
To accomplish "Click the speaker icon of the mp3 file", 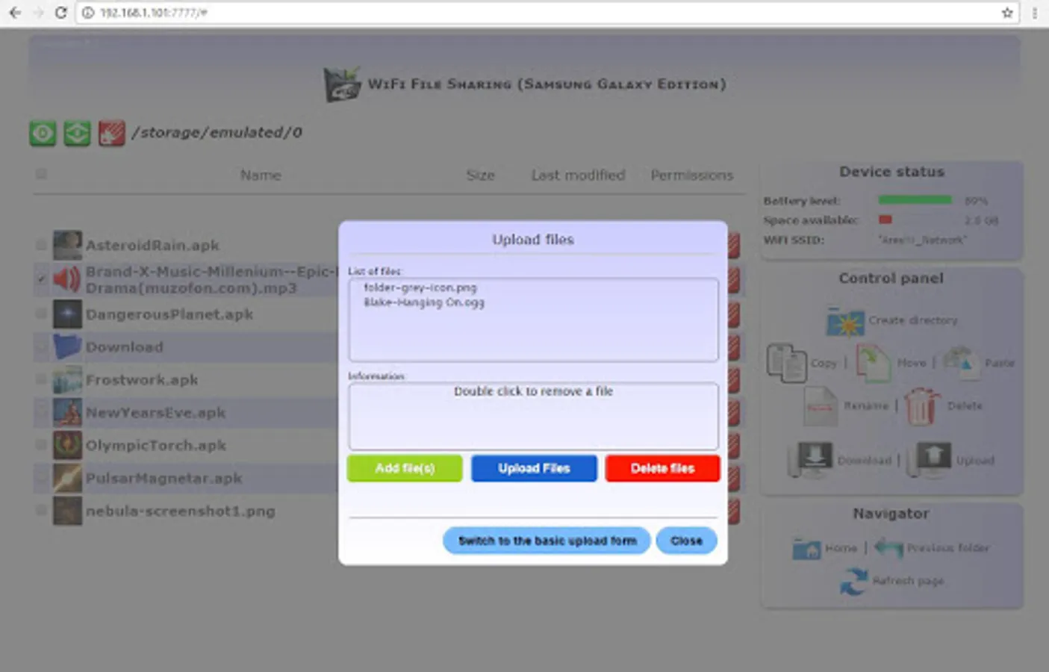I will 66,279.
